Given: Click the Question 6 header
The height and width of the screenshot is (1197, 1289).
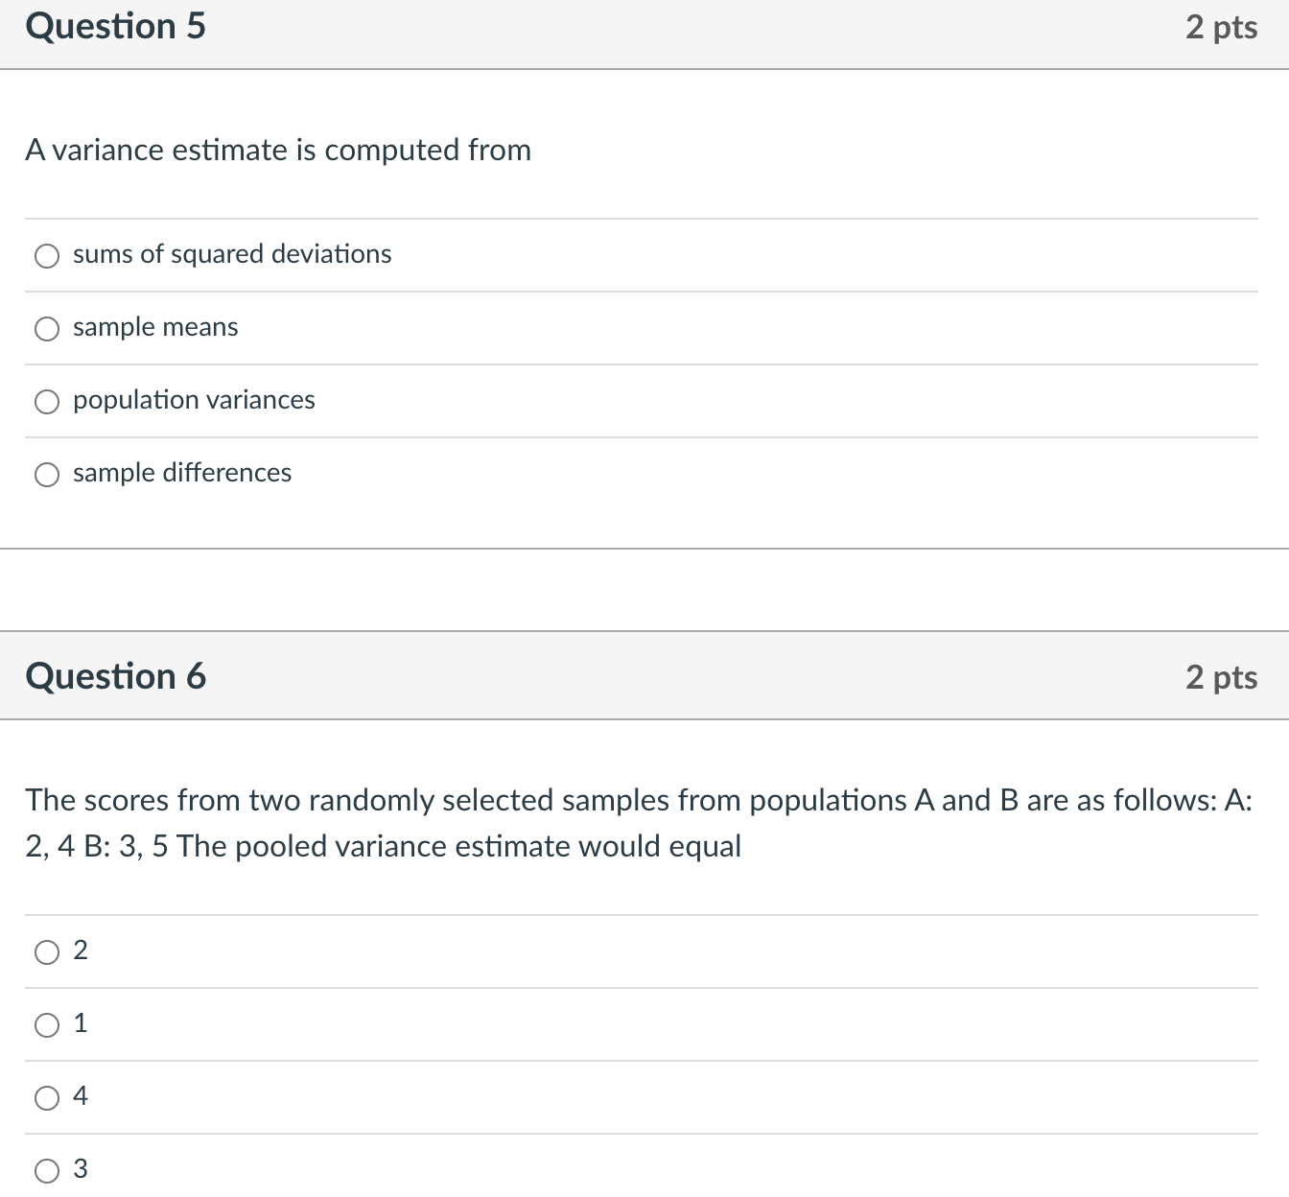Looking at the screenshot, I should coord(115,676).
